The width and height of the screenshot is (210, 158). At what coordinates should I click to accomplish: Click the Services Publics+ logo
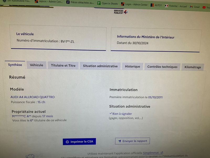[120, 12]
